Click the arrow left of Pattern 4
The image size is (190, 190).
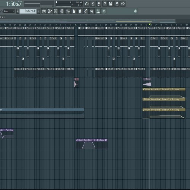[18, 11]
